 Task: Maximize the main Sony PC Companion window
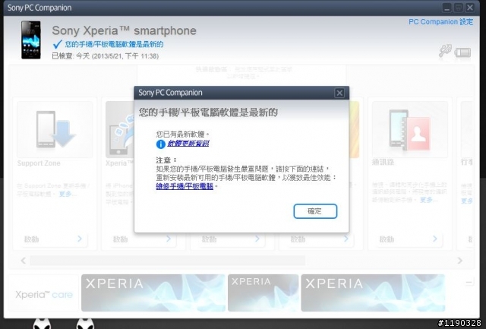click(459, 8)
